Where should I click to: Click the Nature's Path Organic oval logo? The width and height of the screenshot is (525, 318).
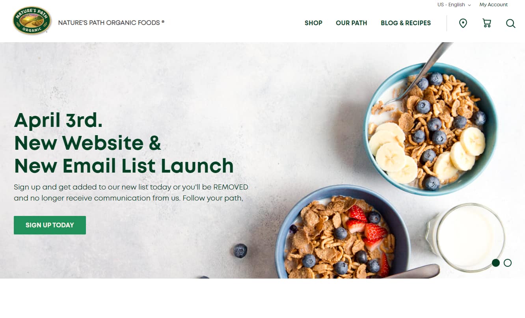pos(32,20)
